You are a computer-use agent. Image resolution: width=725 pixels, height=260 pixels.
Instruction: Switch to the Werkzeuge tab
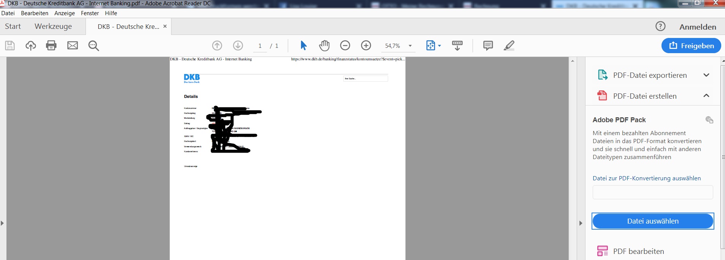(53, 26)
